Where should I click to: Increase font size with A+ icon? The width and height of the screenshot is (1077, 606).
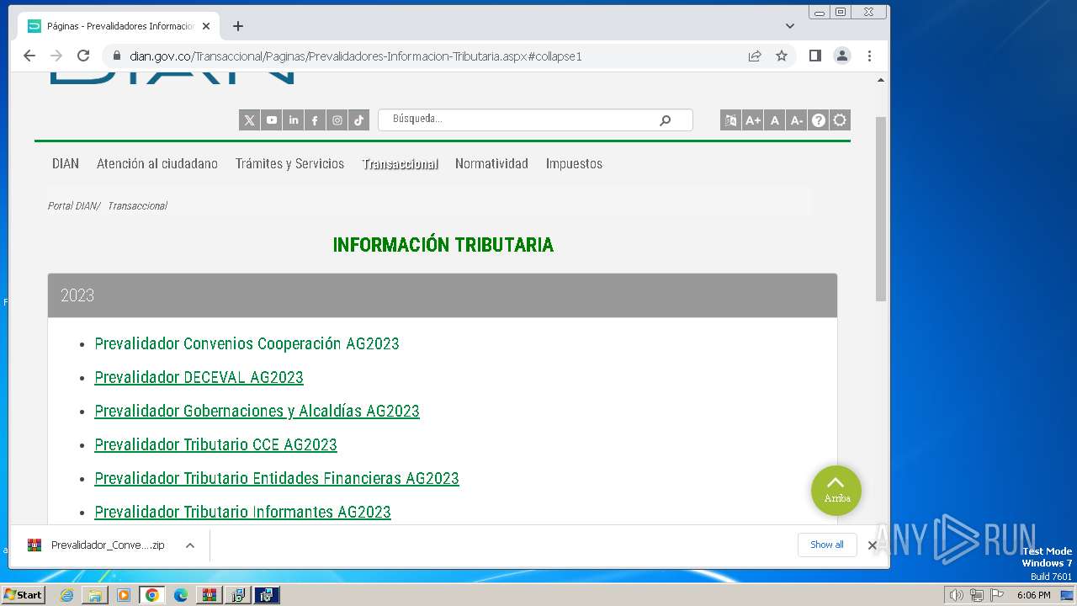pos(752,120)
